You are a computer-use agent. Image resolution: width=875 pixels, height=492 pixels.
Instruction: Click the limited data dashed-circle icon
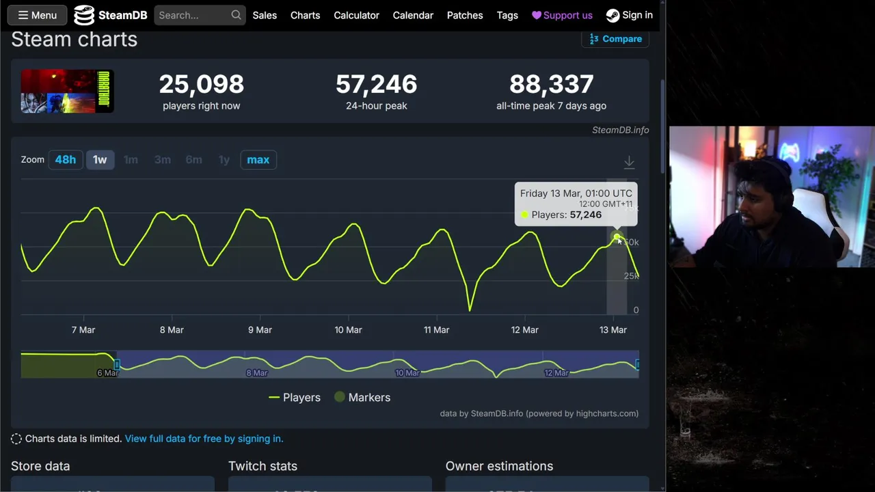point(16,439)
